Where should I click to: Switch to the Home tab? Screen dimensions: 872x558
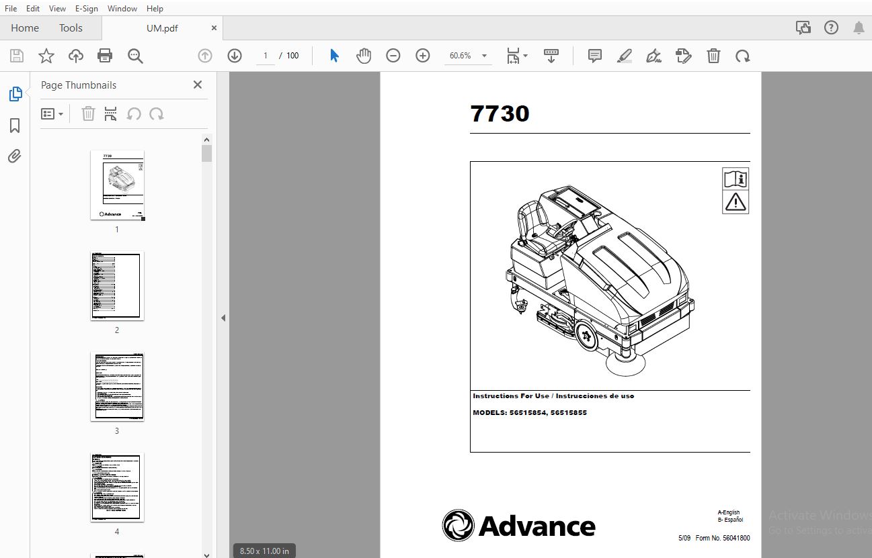tap(25, 28)
